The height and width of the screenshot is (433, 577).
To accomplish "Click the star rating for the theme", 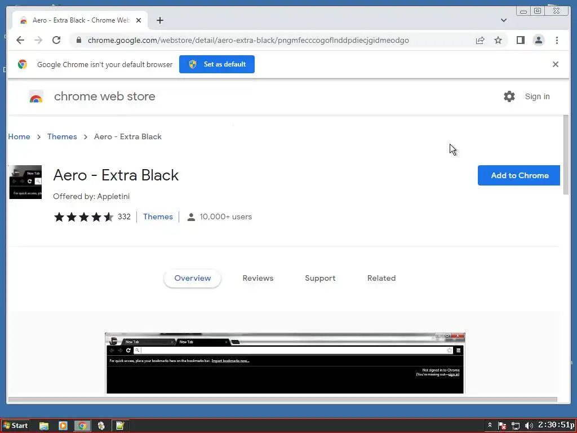I will point(83,217).
